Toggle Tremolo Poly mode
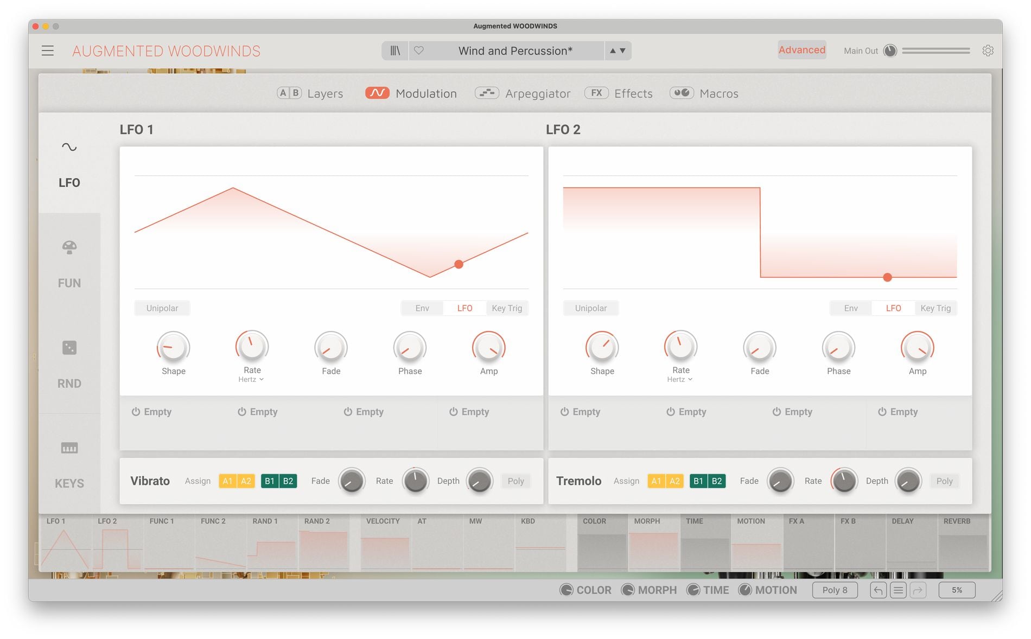Image resolution: width=1031 pixels, height=639 pixels. pos(944,481)
